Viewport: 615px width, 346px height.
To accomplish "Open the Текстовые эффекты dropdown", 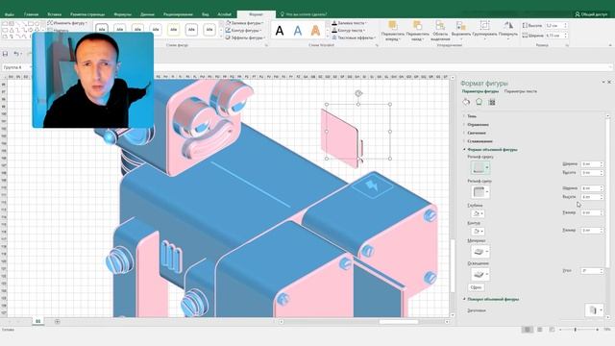I will coord(354,37).
